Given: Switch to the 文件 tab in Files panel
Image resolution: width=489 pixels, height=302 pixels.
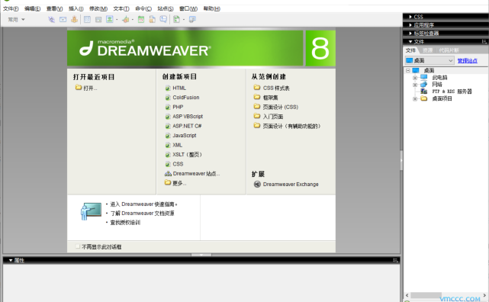Looking at the screenshot, I should 410,50.
